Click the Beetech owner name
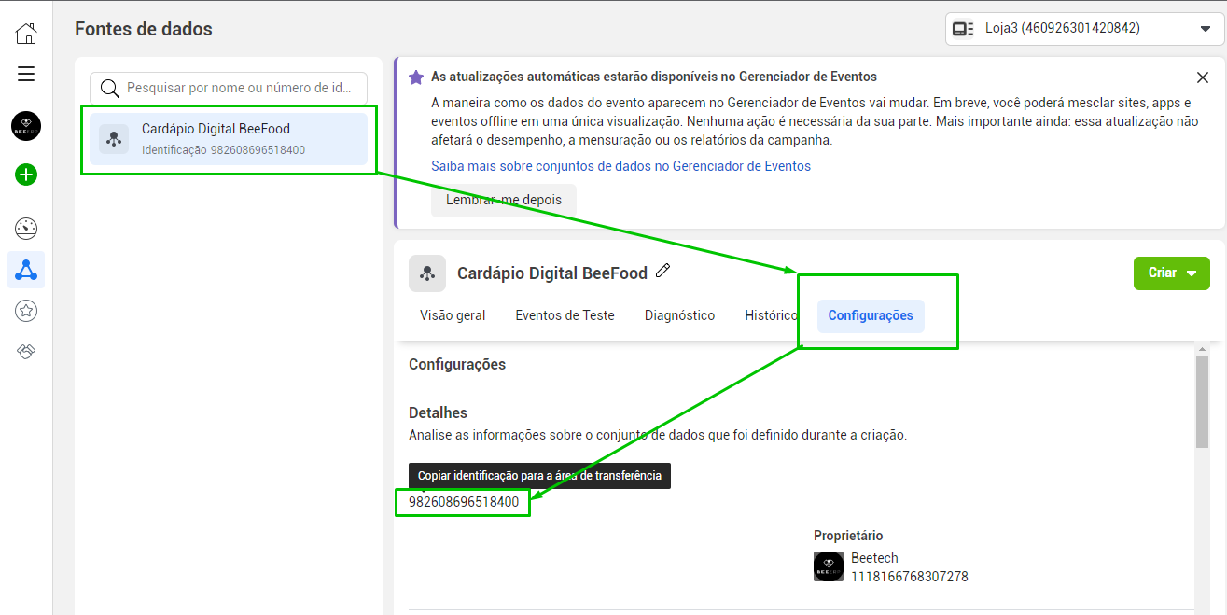 [874, 558]
